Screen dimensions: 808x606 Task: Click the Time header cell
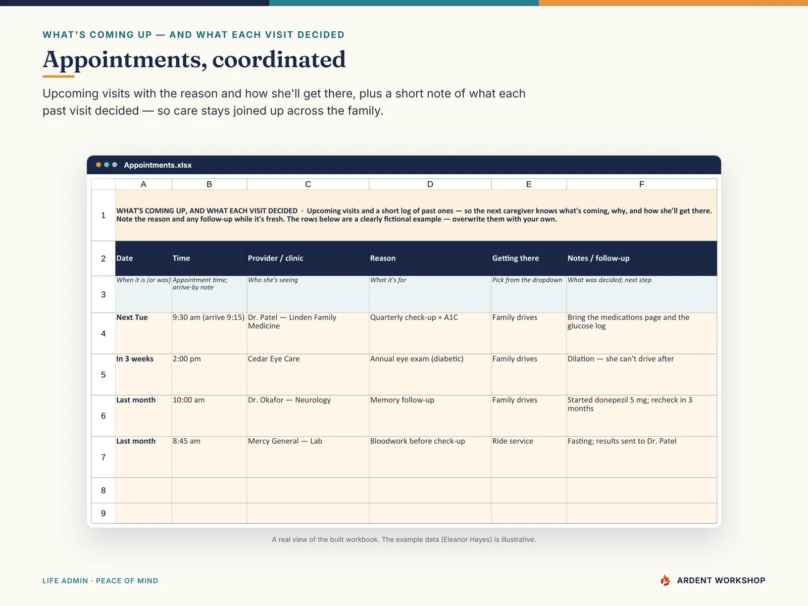click(x=209, y=258)
